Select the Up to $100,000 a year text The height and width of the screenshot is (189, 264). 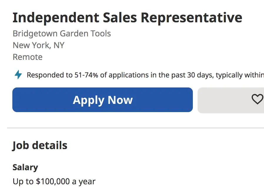coord(54,182)
